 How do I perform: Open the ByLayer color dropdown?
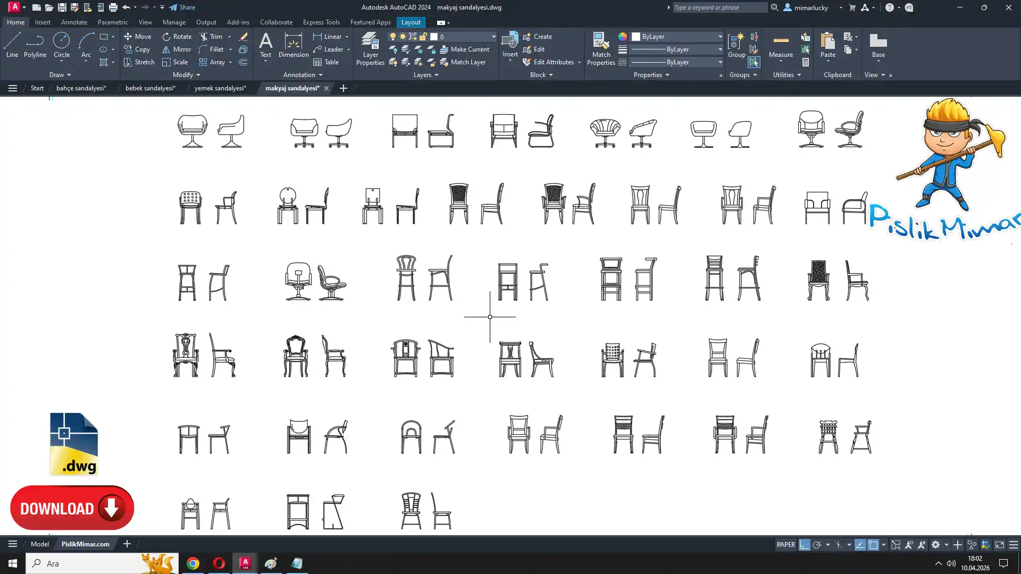(720, 37)
